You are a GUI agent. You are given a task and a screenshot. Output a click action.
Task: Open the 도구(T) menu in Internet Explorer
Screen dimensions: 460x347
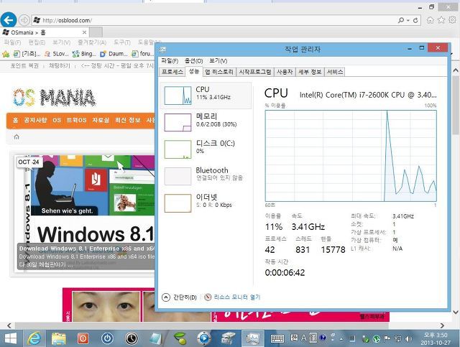pos(122,42)
